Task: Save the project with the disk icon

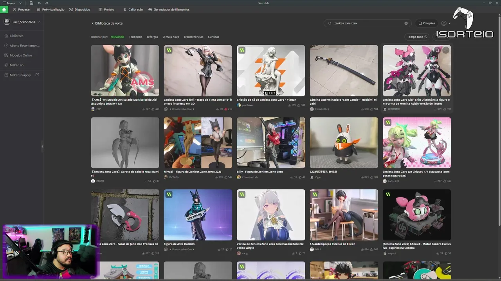Action: (x=31, y=3)
